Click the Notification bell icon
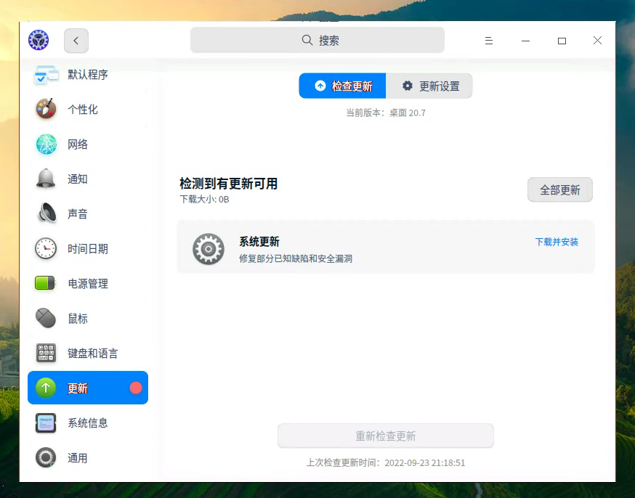Screen dimensions: 635x498 pos(46,179)
